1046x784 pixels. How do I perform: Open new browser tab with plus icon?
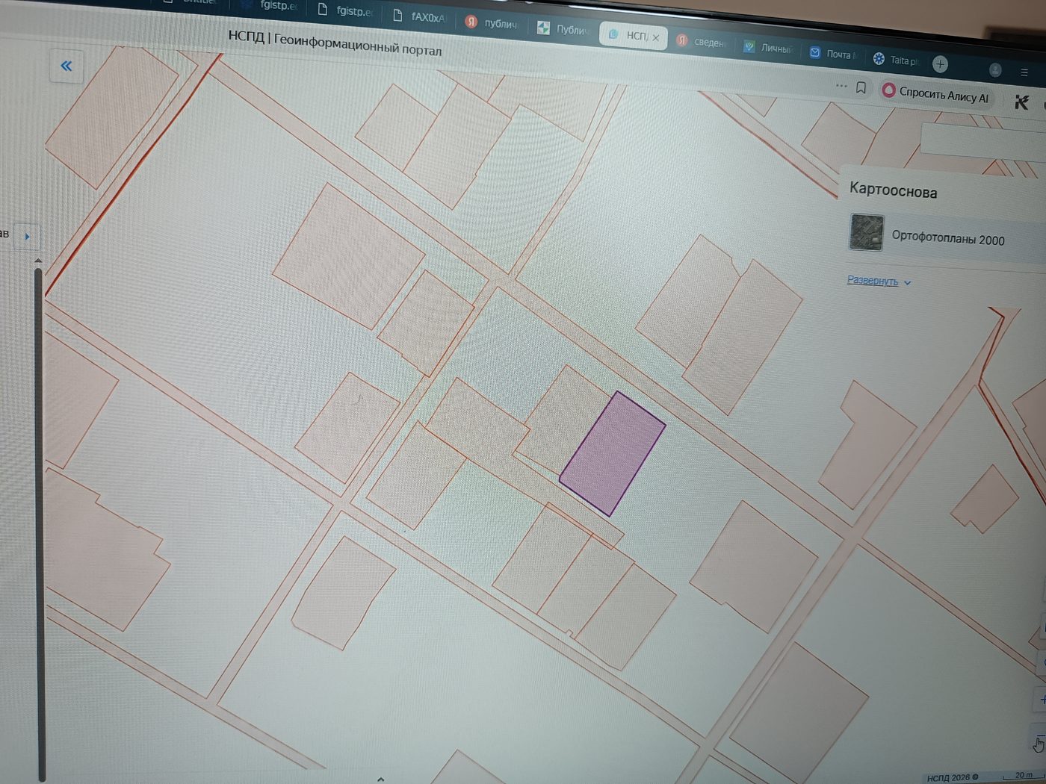coord(940,64)
